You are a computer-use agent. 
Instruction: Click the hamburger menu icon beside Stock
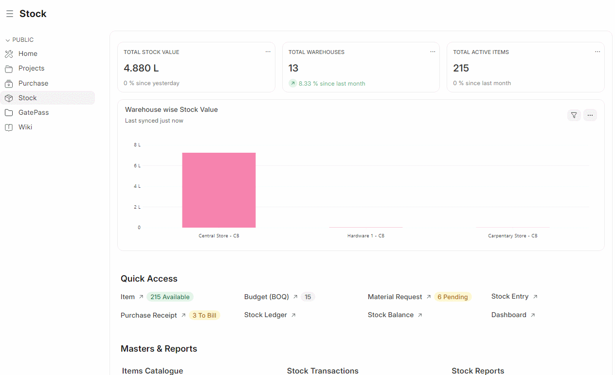[x=9, y=14]
